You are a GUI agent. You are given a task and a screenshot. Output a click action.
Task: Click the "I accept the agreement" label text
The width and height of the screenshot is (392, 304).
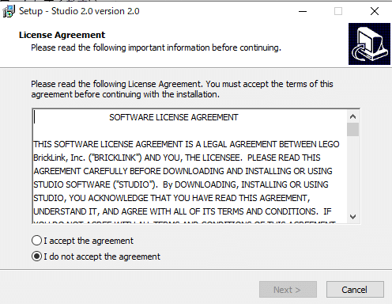(89, 241)
